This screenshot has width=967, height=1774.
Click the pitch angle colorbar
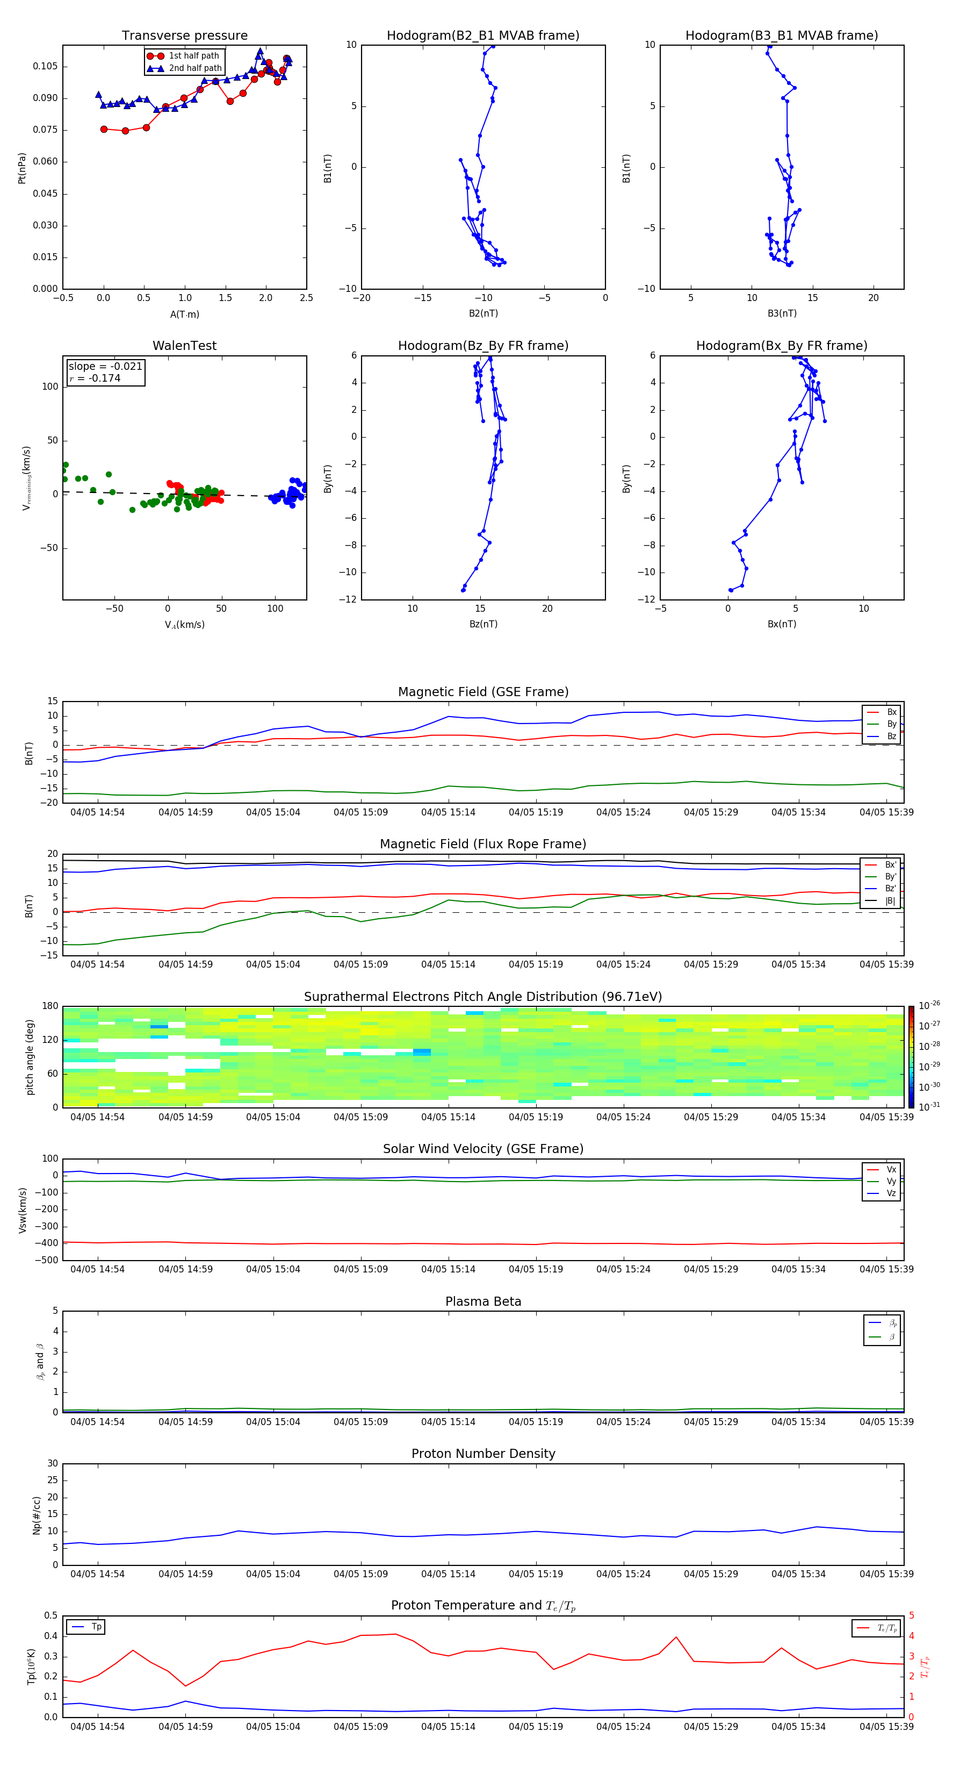click(x=911, y=1056)
